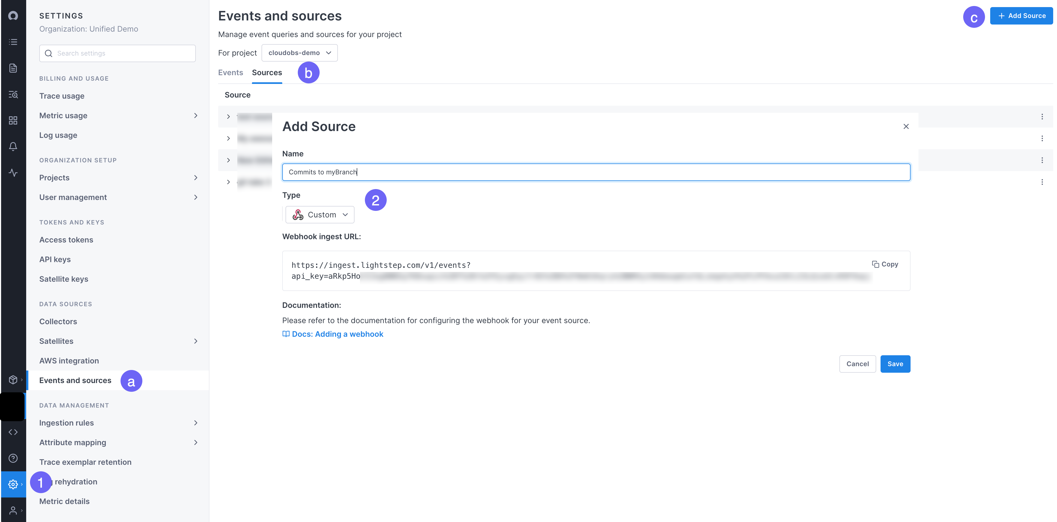Open the notifications bell icon

(13, 146)
